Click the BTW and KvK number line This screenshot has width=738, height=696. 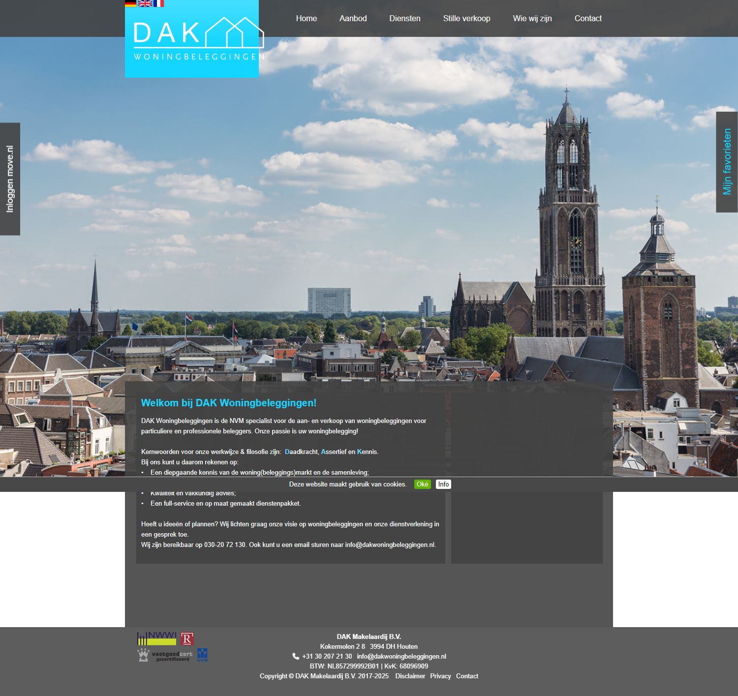[x=369, y=666]
